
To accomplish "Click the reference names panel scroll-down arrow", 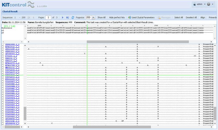I will 25,38.
